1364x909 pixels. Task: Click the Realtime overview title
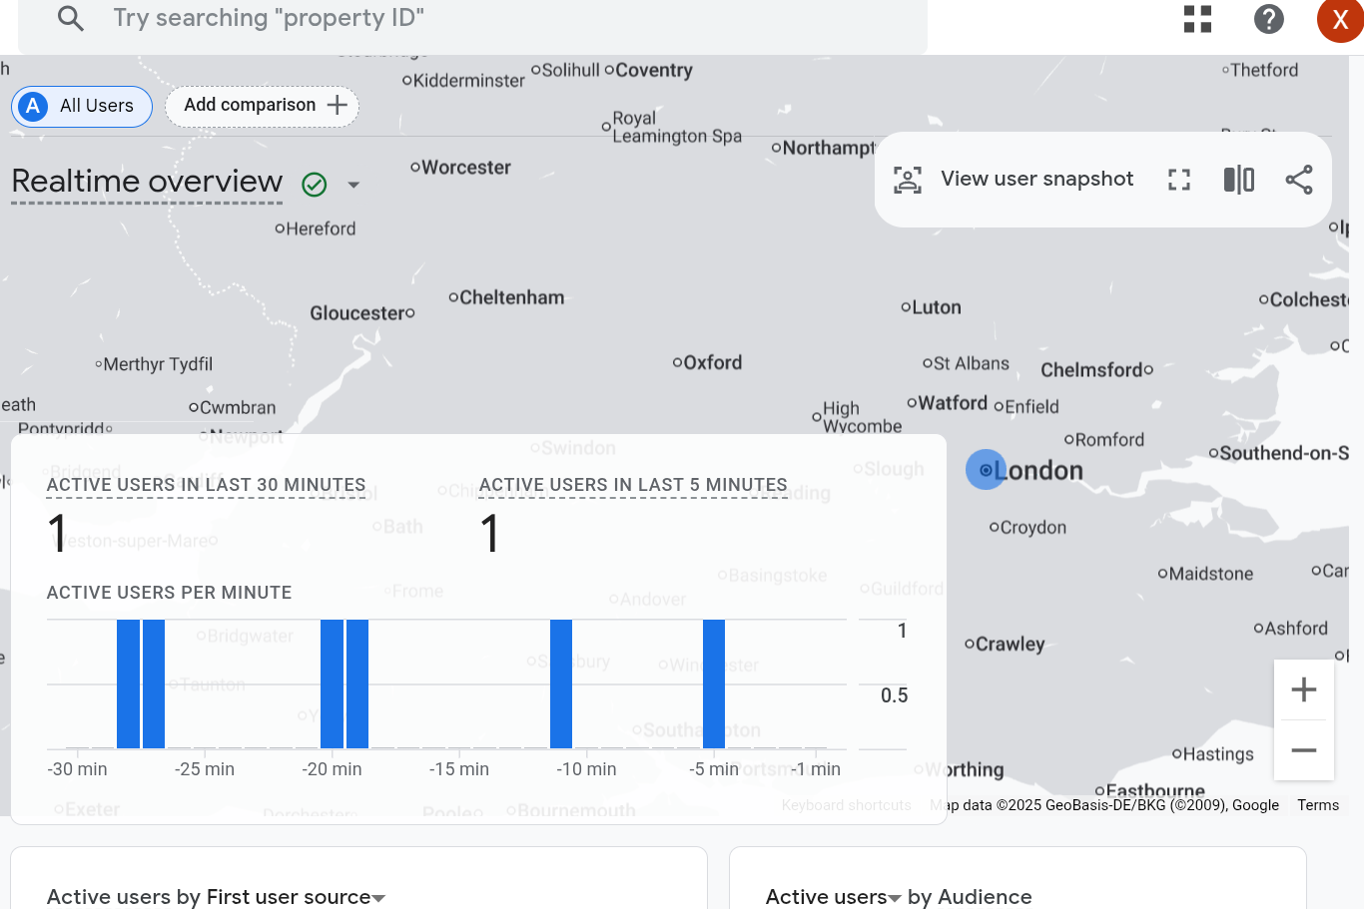(x=147, y=182)
